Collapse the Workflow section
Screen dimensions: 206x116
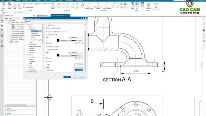coord(46,25)
